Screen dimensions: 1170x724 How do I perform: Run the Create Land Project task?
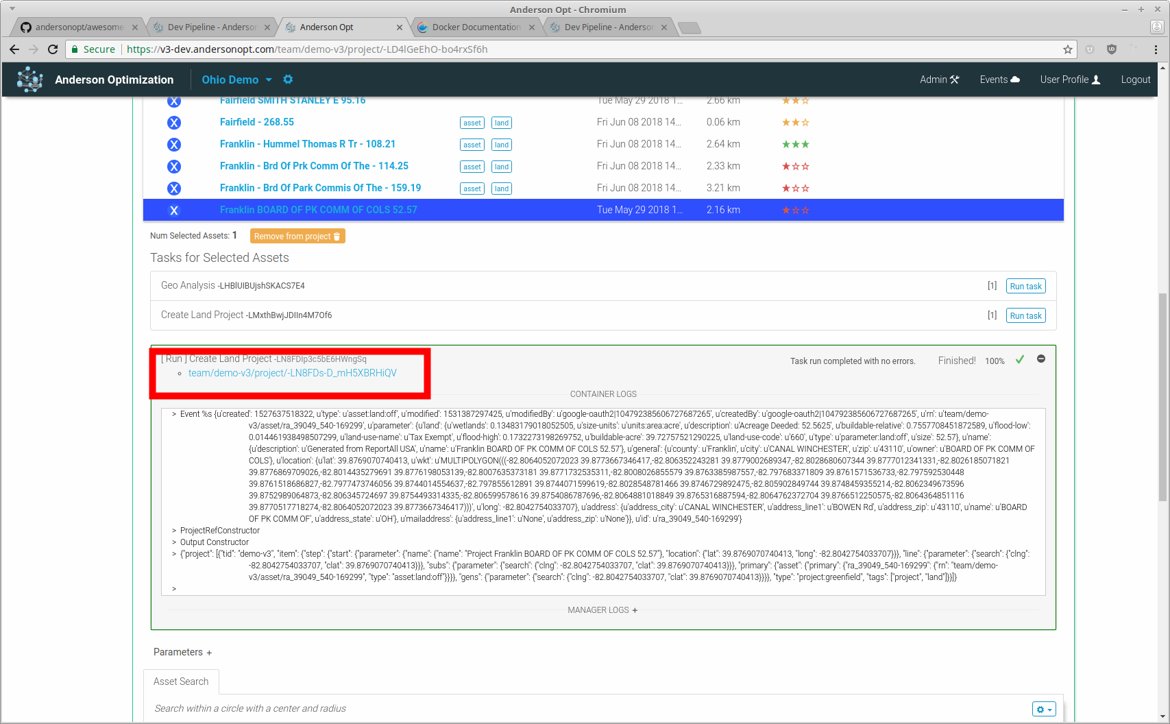click(x=1025, y=316)
